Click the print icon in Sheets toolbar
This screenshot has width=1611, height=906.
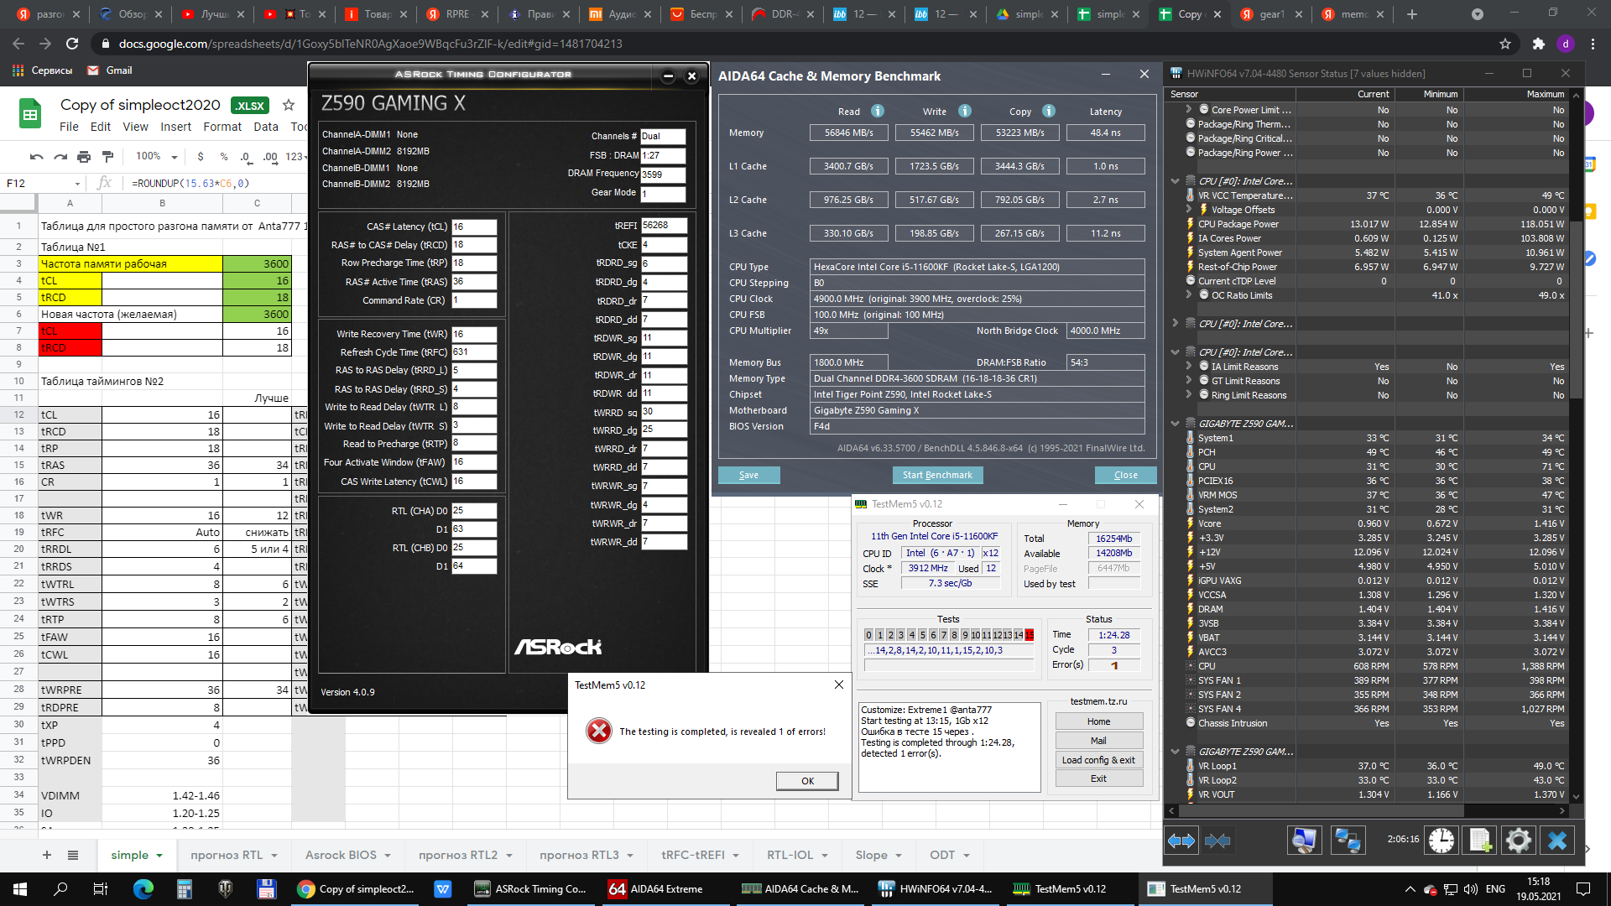tap(84, 156)
